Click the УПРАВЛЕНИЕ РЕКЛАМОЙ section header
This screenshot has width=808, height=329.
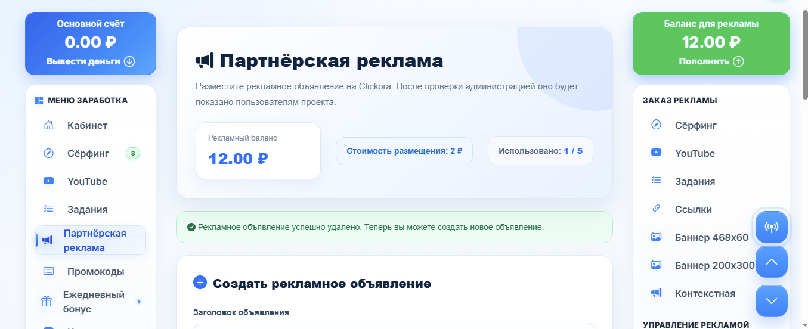tap(696, 325)
